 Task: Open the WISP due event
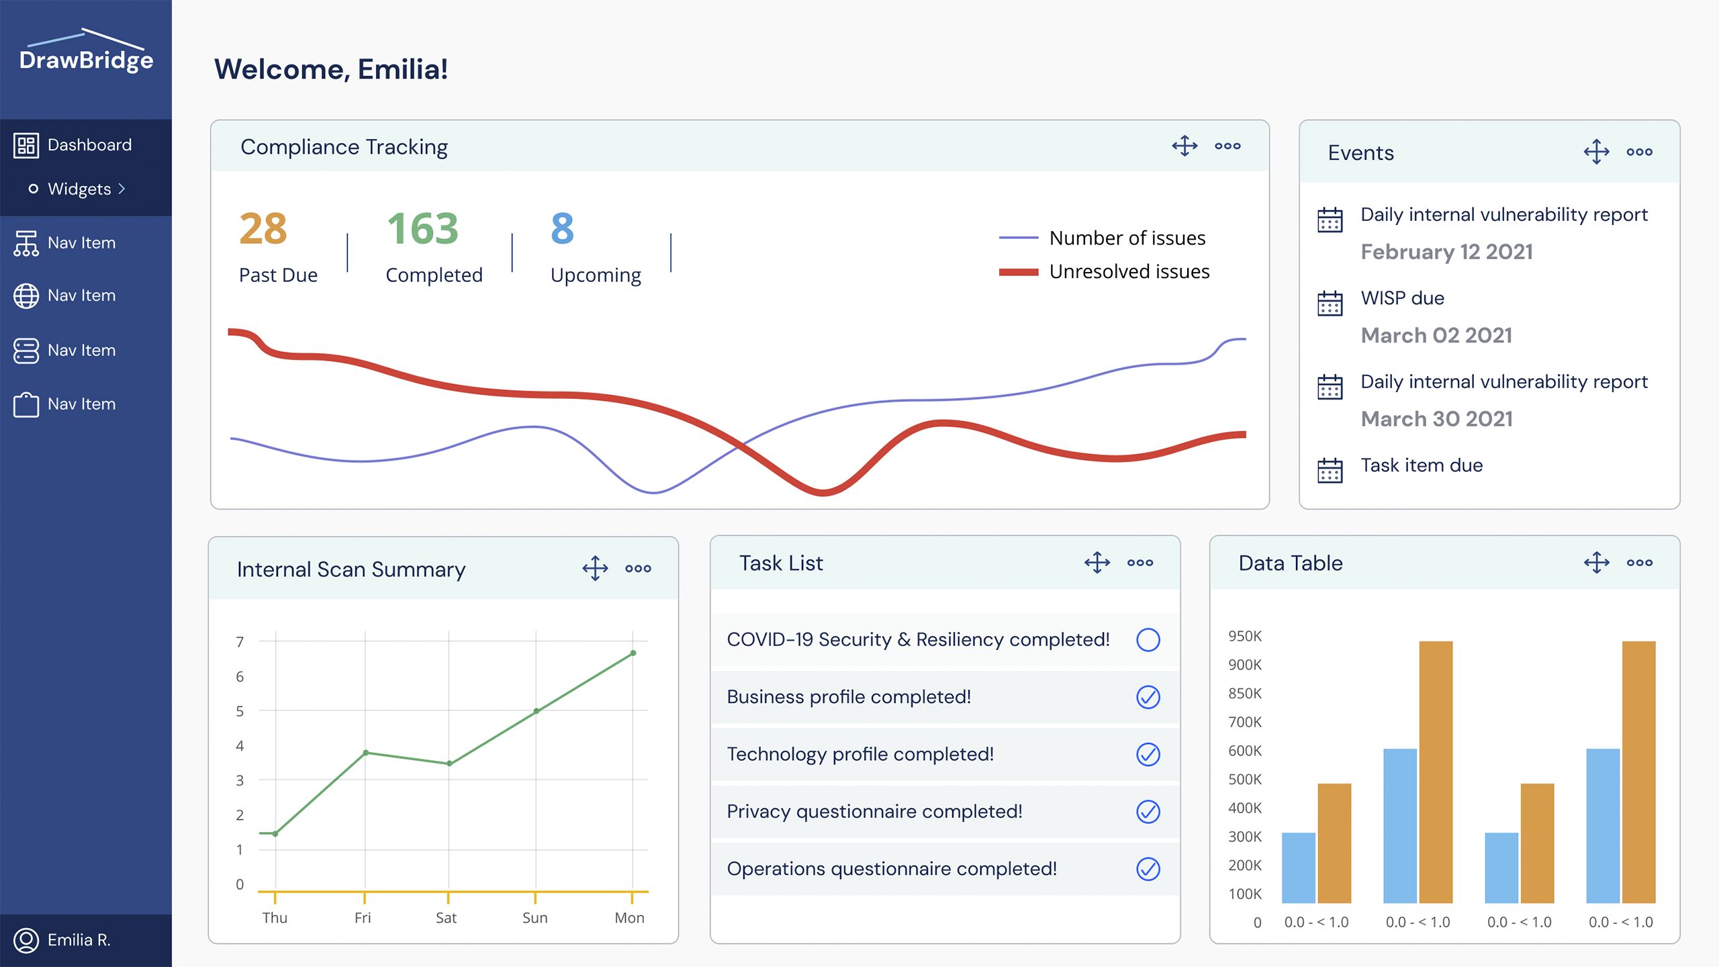pyautogui.click(x=1403, y=298)
